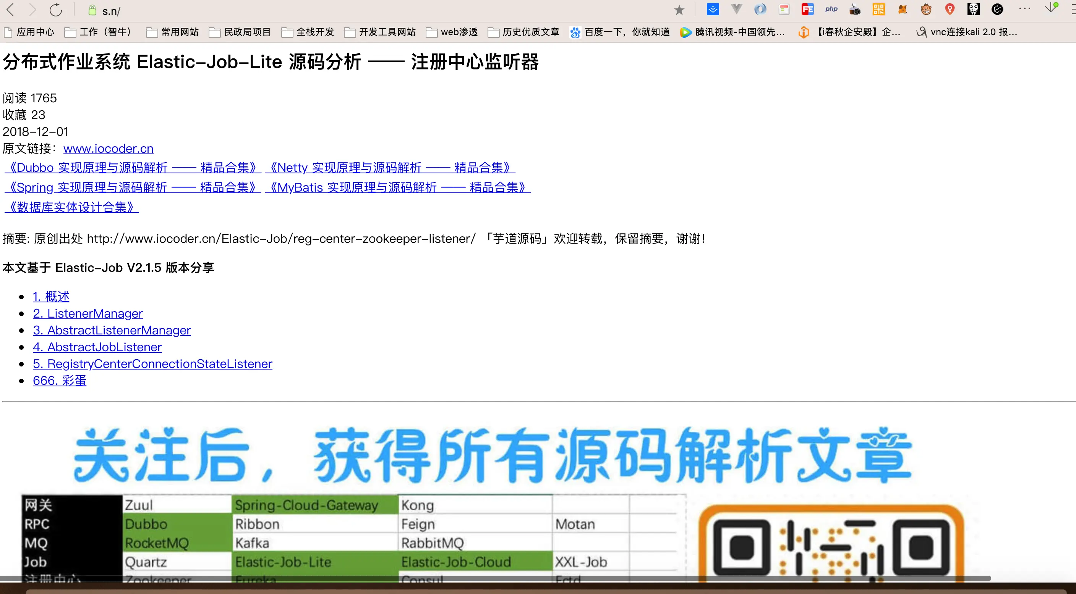The width and height of the screenshot is (1076, 594).
Task: Click the Tampermonkey monkey face icon
Action: pos(926,9)
